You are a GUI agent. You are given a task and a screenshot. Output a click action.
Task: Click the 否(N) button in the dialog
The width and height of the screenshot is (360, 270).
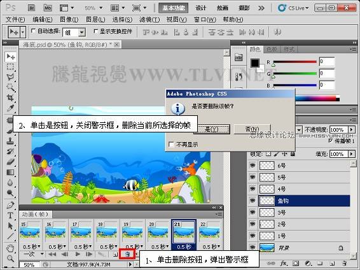click(x=252, y=129)
